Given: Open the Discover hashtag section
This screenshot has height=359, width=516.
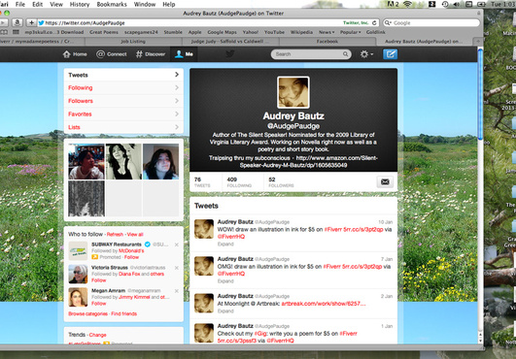Looking at the screenshot, I should point(151,54).
